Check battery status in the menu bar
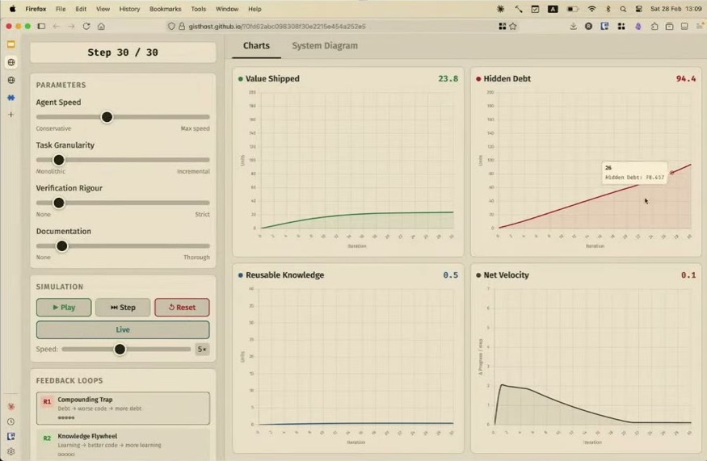707x461 pixels. 573,9
